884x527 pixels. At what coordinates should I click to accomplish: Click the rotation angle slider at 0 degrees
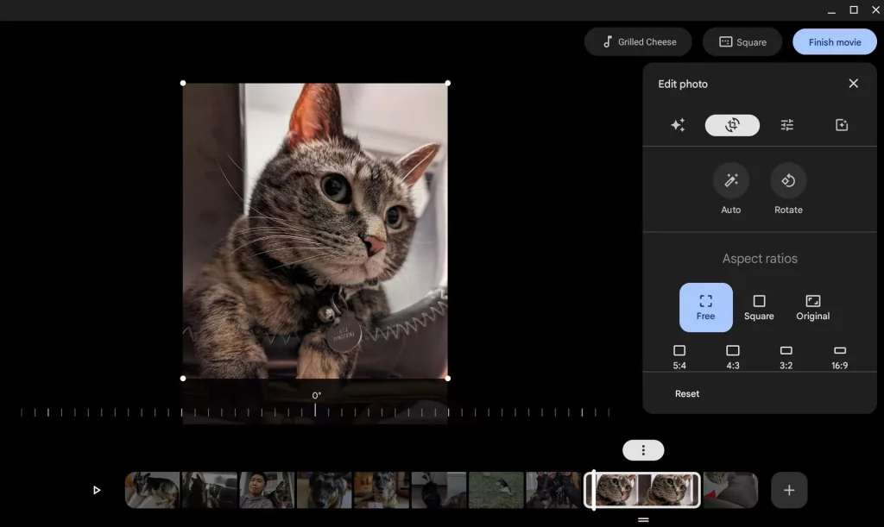315,412
